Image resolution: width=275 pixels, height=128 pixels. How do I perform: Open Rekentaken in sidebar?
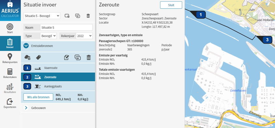(x=10, y=73)
